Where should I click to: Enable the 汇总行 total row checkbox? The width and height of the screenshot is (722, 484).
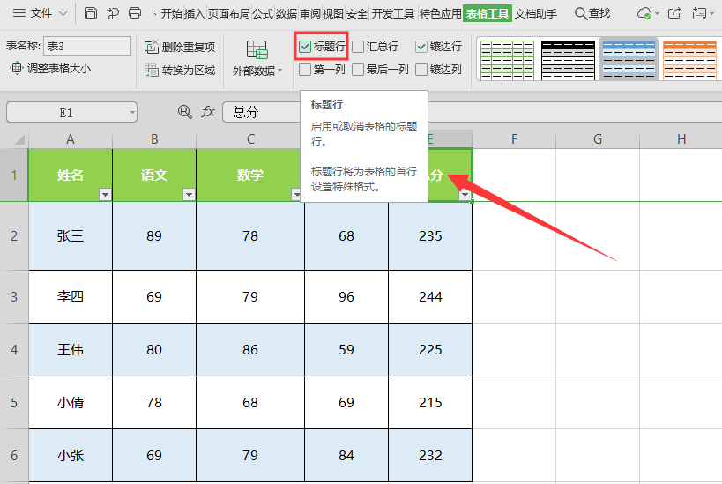tap(358, 47)
